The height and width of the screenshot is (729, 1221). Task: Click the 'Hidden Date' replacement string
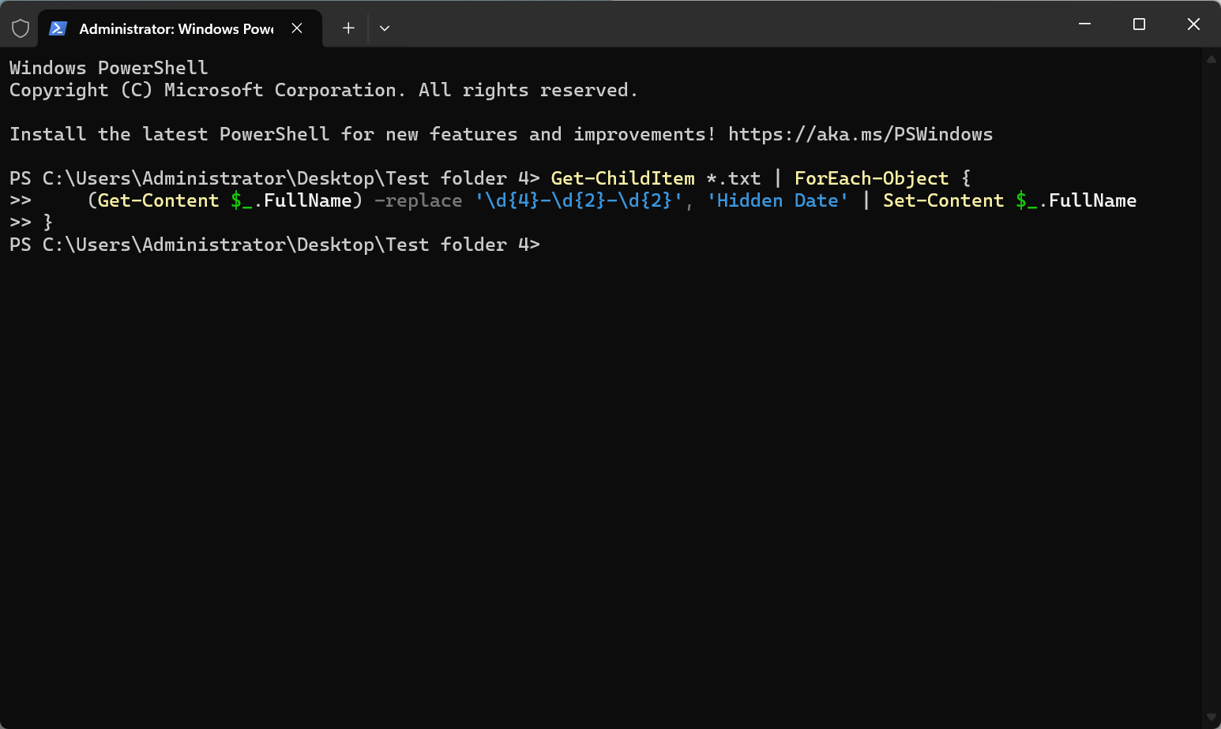[777, 200]
